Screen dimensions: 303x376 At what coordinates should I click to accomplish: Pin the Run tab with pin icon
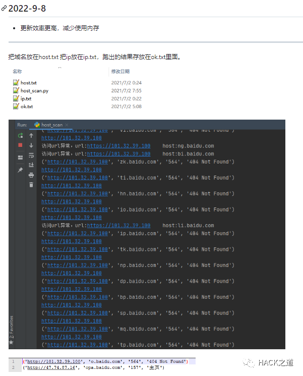click(20, 170)
